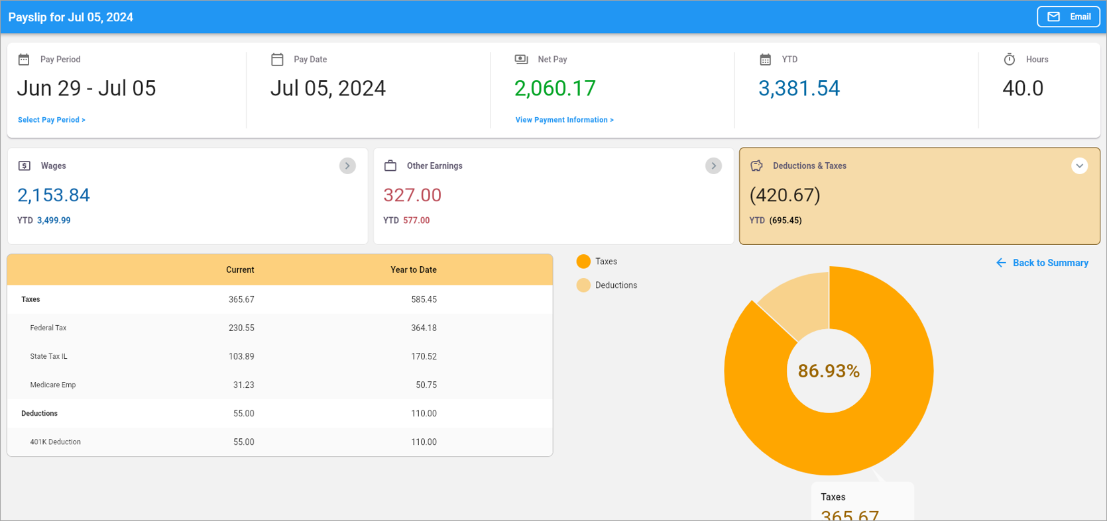Image resolution: width=1107 pixels, height=521 pixels.
Task: Click the YTD calendar icon
Action: tap(765, 60)
